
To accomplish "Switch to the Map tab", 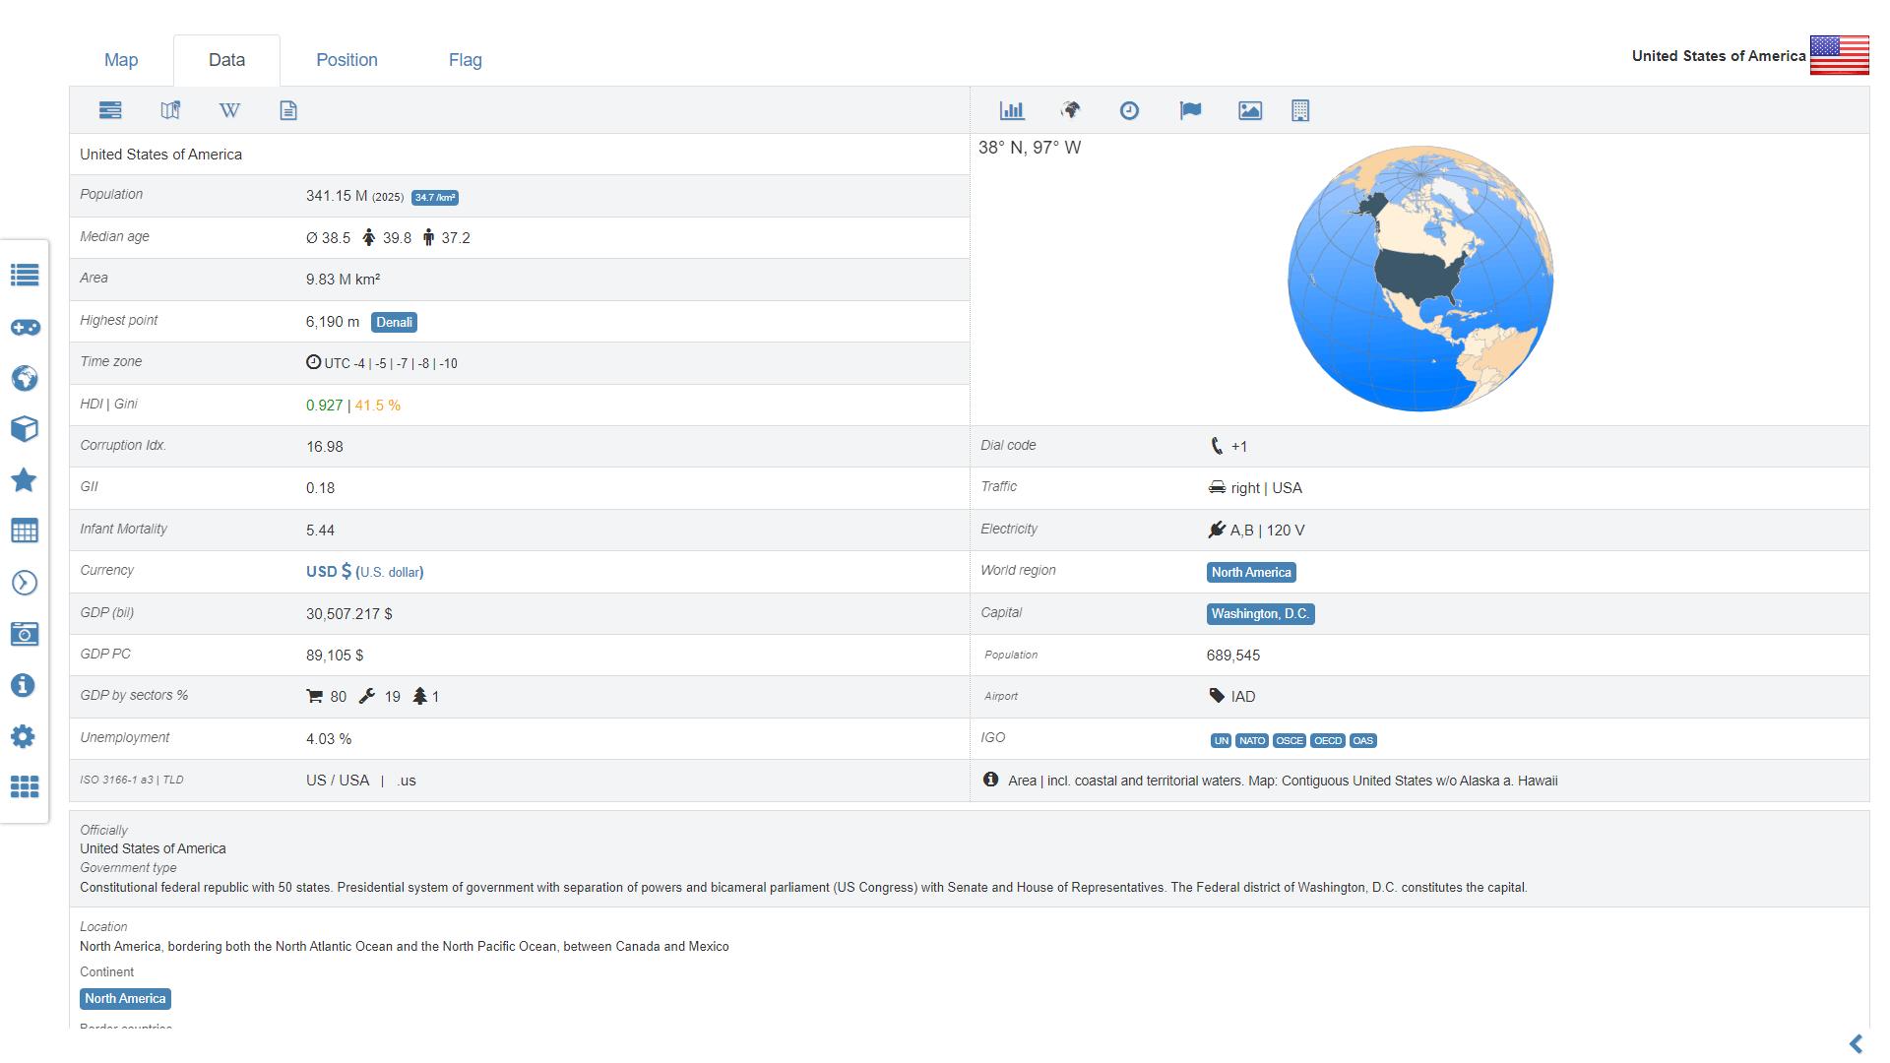I will tap(121, 60).
